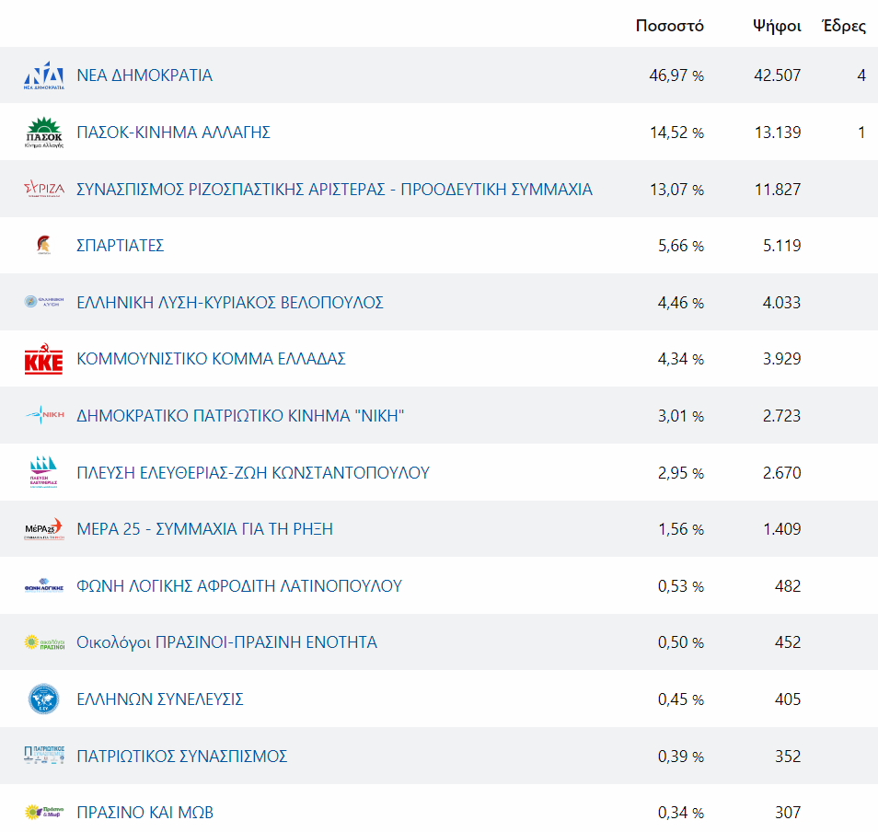Open ΚΟΜΜΟΥΝΙΣΤΙΚΟ ΚΟΜΜΑ ΕΛΛΑΔΑΣ link

[211, 358]
